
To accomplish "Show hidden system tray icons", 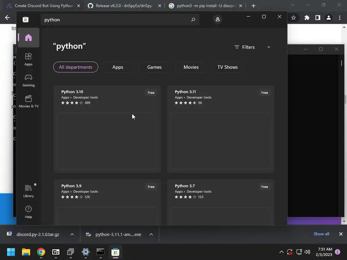I will point(282,252).
